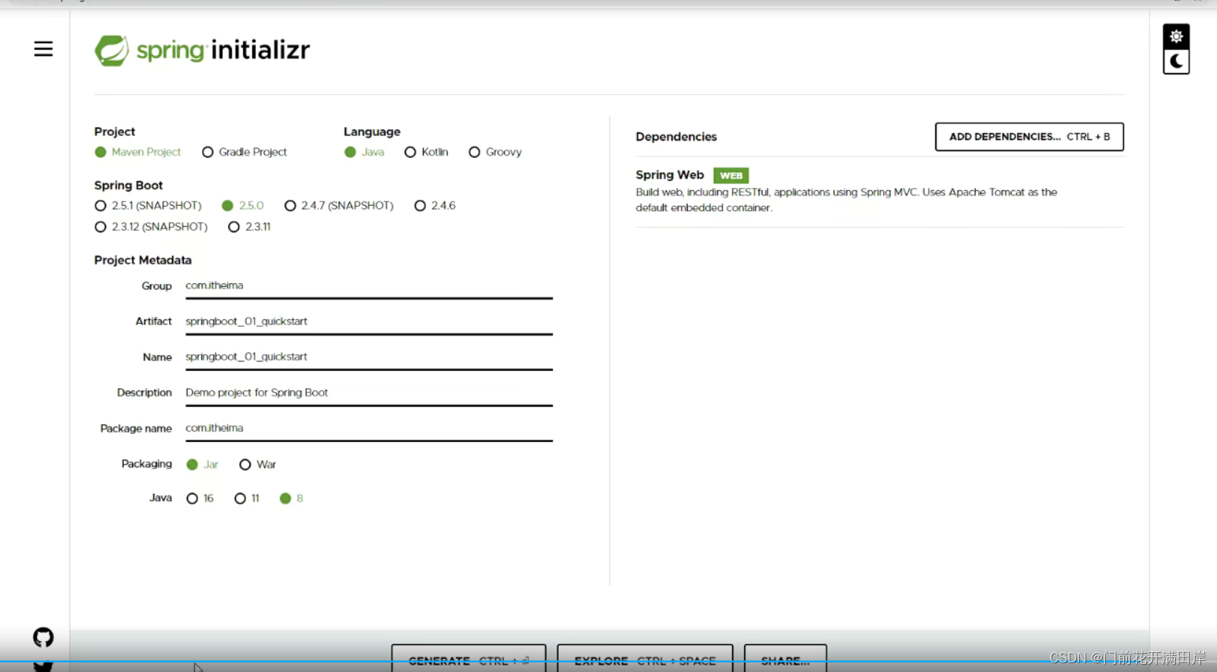The image size is (1217, 672).
Task: Open the hamburger menu
Action: tap(44, 49)
